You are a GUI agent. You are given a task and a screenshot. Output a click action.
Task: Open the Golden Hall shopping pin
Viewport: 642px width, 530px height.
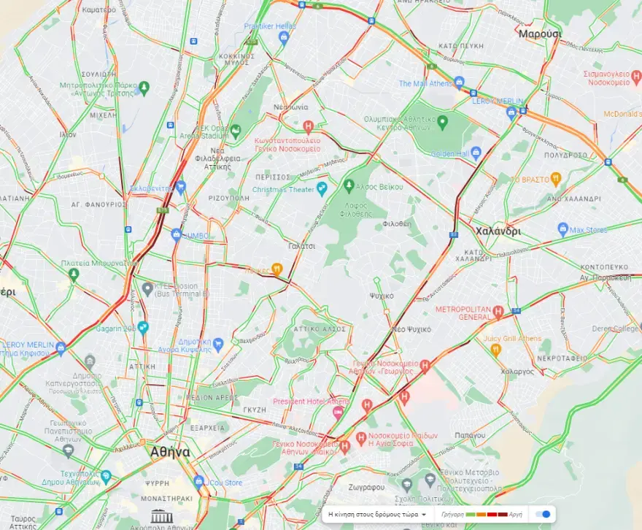pyautogui.click(x=476, y=153)
